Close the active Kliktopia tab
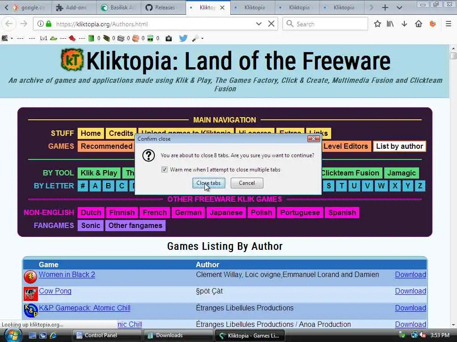Screen dimensions: 457x342 click(222, 8)
